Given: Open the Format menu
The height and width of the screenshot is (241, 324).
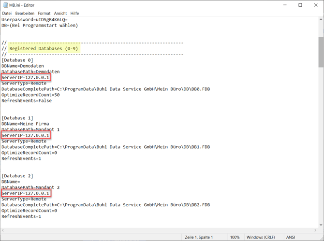Looking at the screenshot, I should pyautogui.click(x=44, y=14).
